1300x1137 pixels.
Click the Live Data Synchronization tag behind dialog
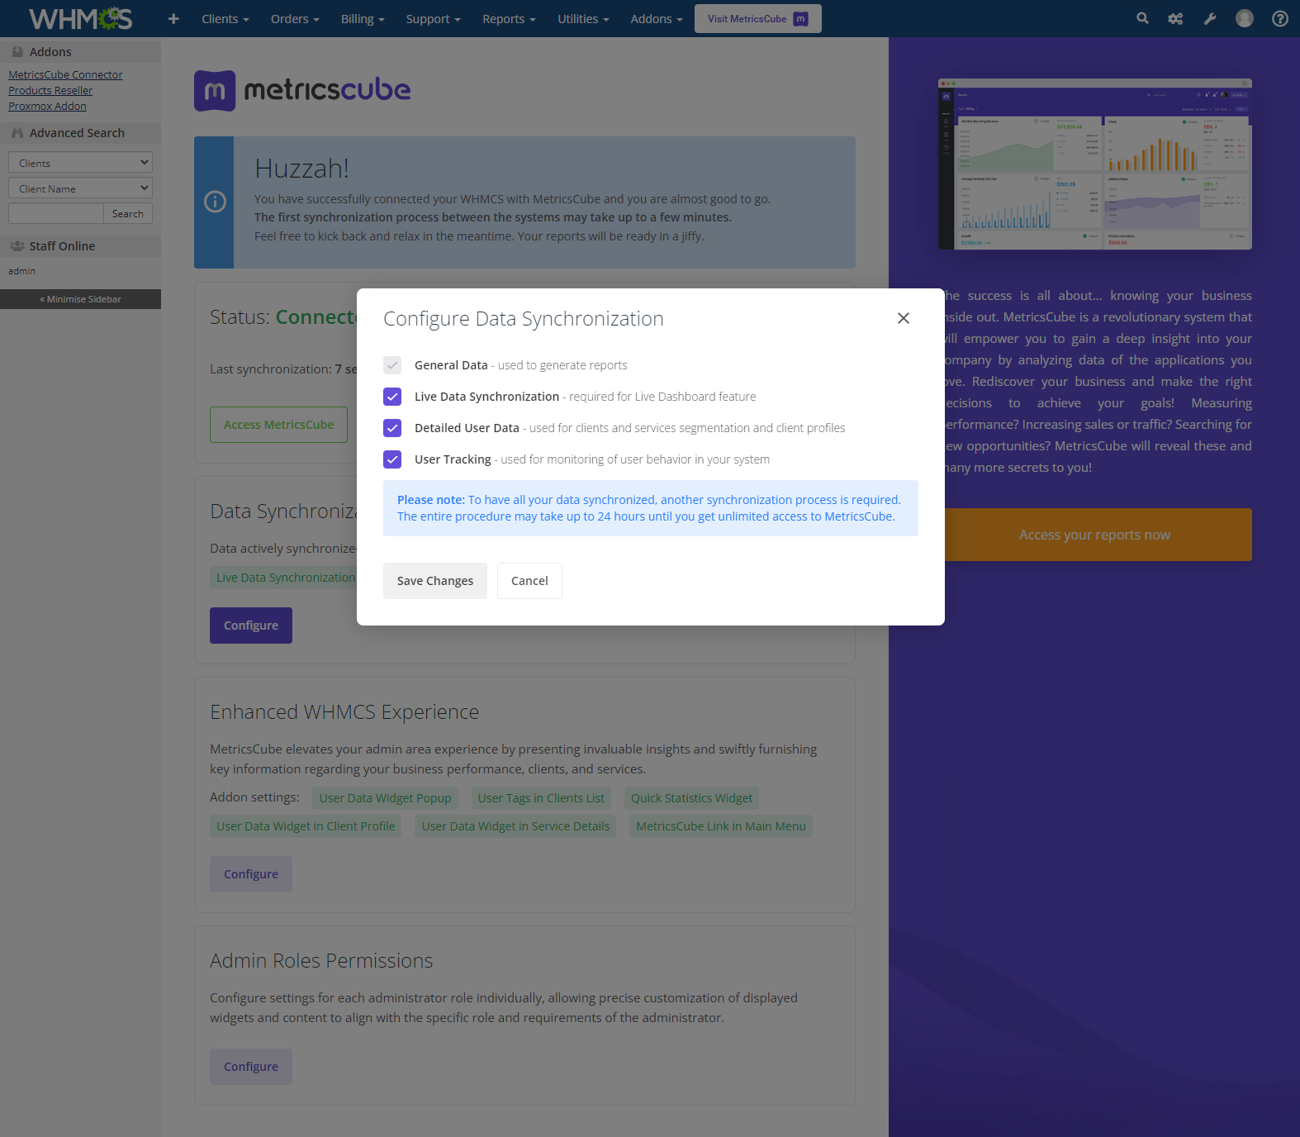pyautogui.click(x=285, y=578)
